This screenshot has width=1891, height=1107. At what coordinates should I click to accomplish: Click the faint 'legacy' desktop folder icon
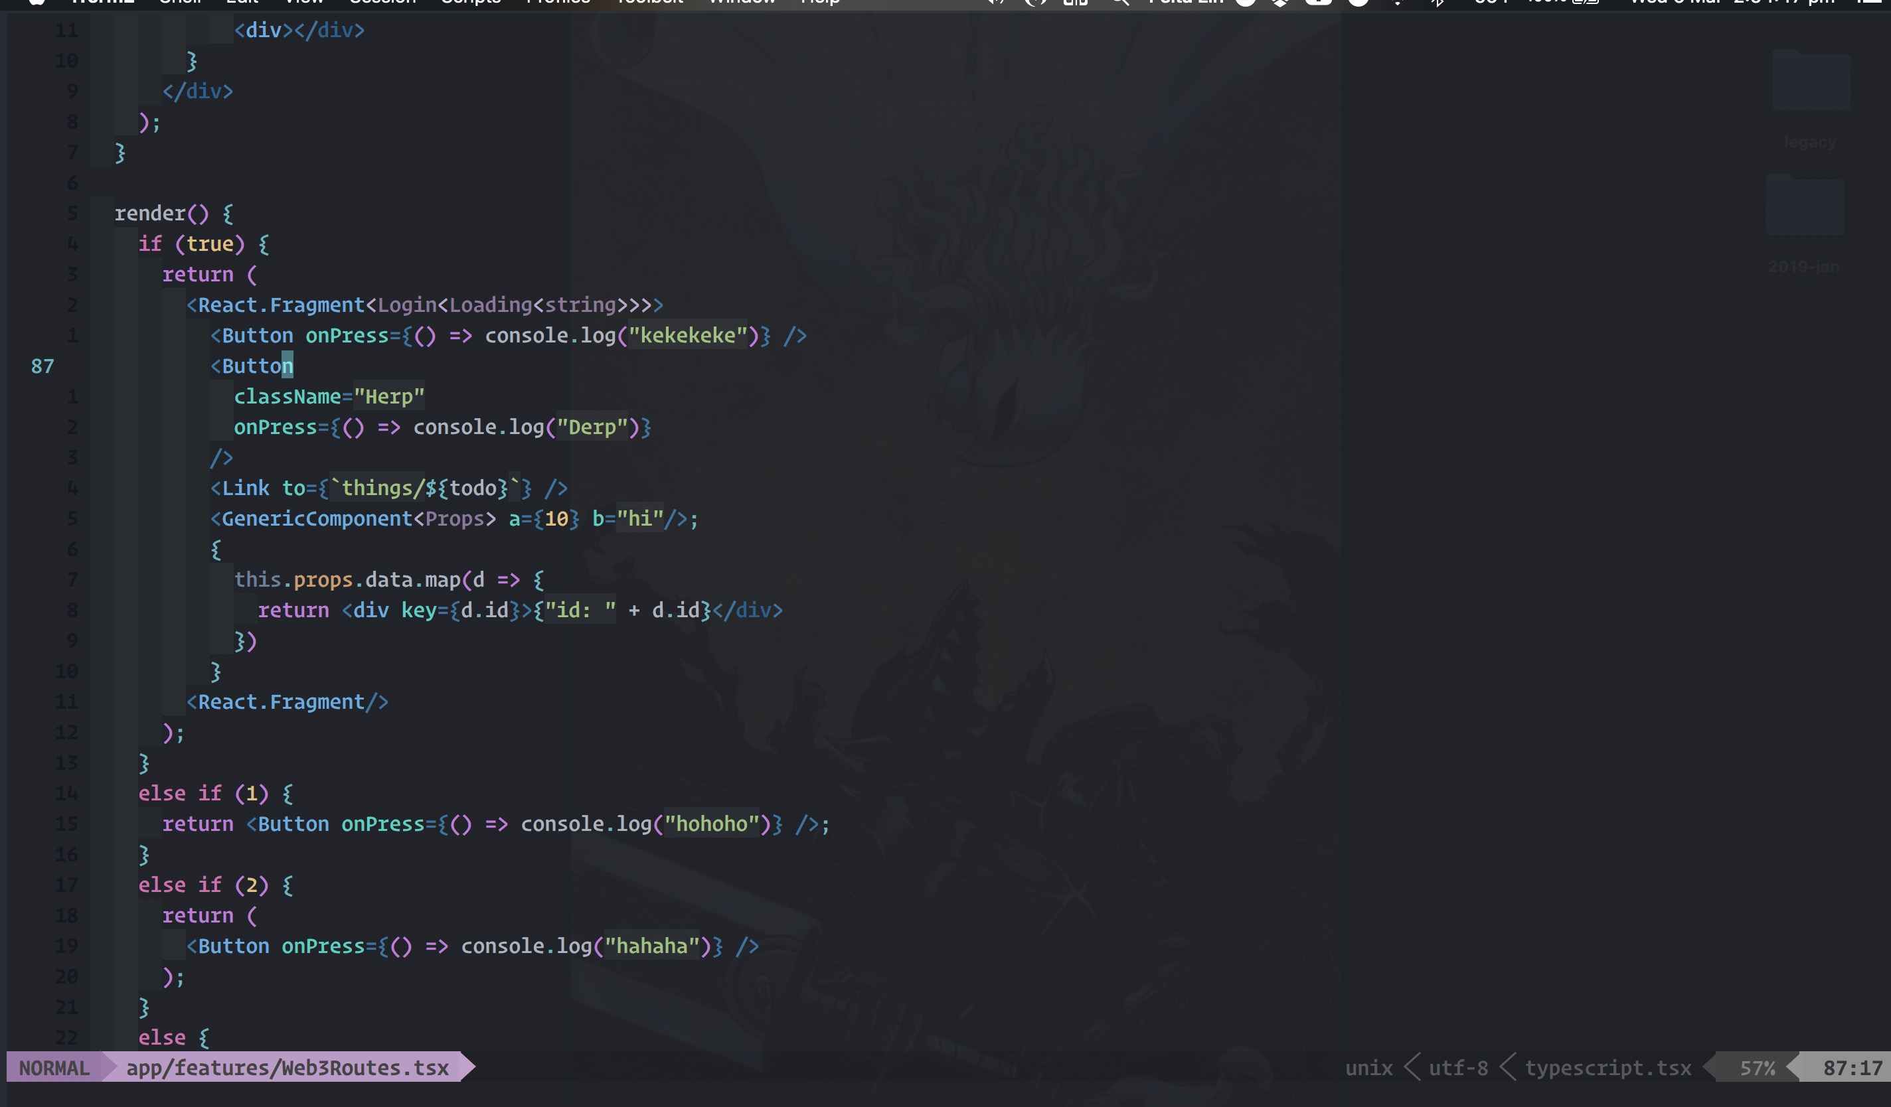pos(1810,81)
